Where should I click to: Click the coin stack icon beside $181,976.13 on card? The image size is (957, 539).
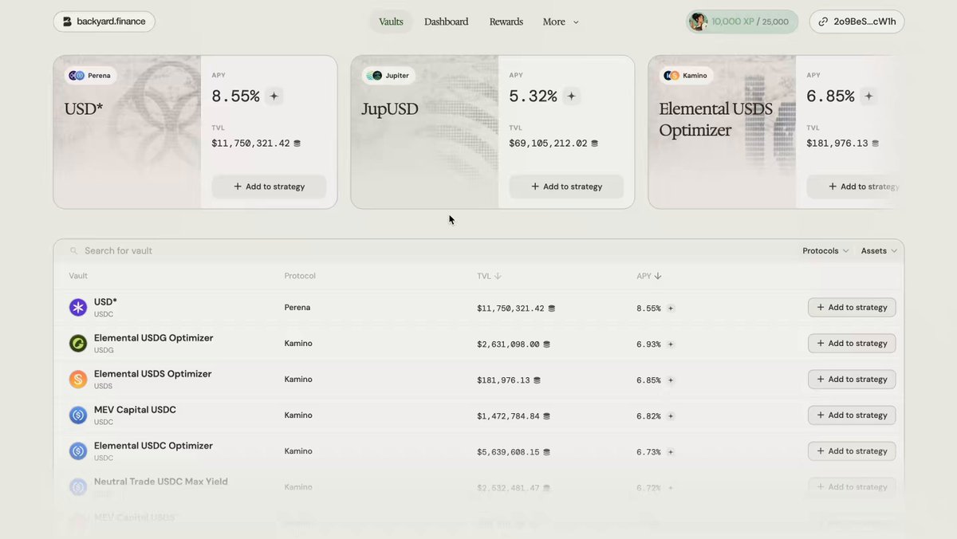(x=875, y=144)
